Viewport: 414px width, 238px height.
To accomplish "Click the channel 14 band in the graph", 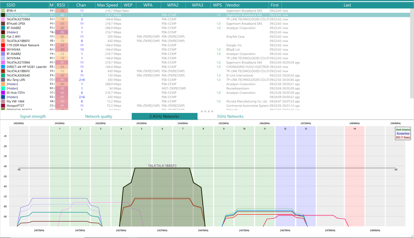I will click(355, 176).
